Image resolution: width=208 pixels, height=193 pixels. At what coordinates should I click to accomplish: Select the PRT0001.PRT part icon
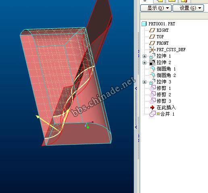[144, 24]
